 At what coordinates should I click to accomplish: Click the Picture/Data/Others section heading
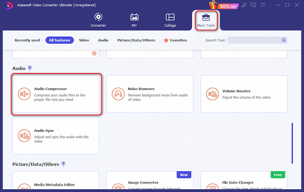36,164
